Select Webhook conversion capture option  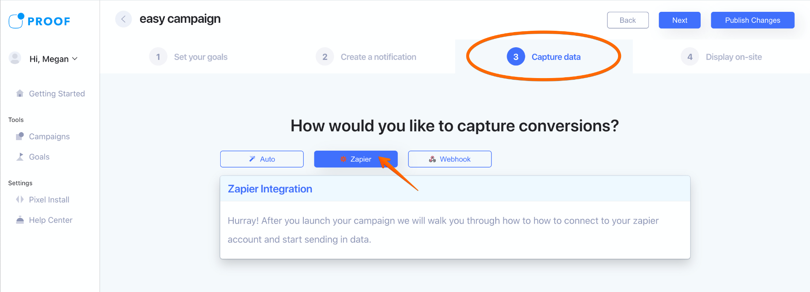[x=450, y=159]
